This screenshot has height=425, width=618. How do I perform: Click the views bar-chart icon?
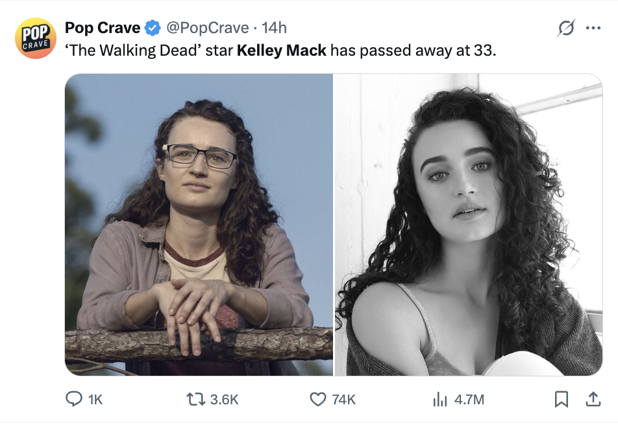[440, 400]
